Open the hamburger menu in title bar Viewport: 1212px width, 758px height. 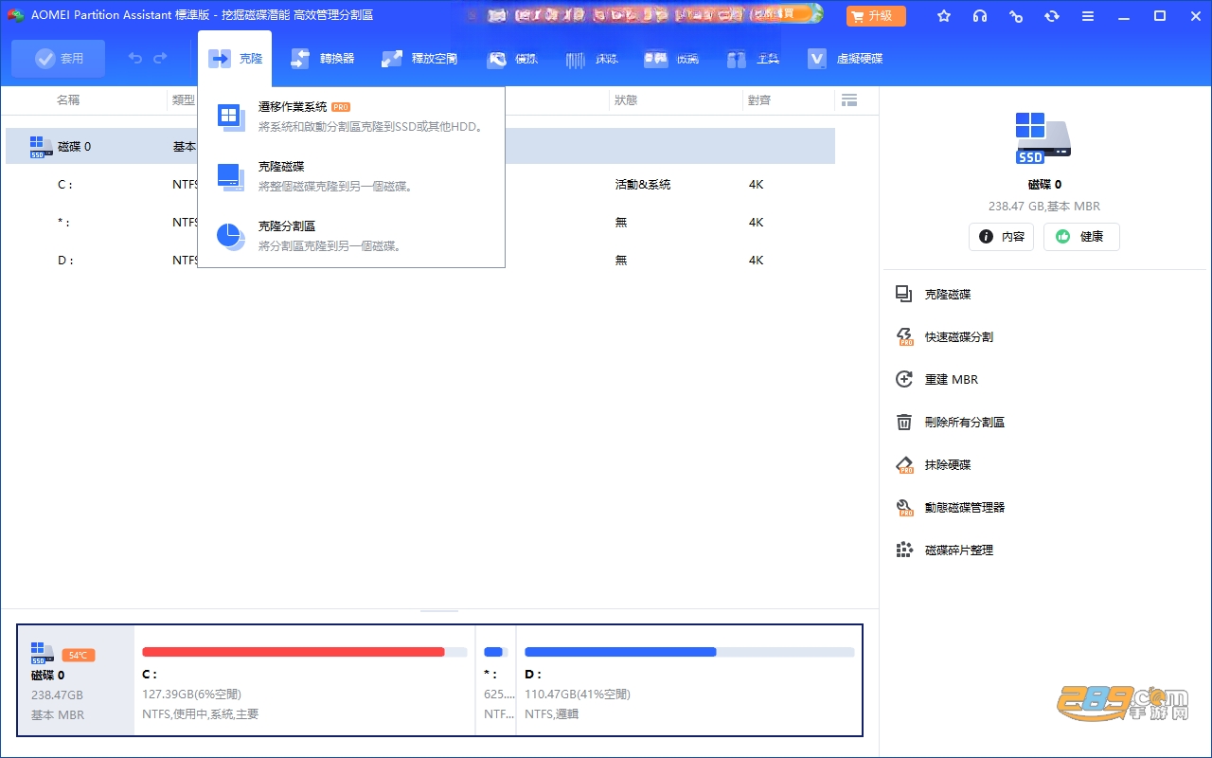(x=1088, y=16)
